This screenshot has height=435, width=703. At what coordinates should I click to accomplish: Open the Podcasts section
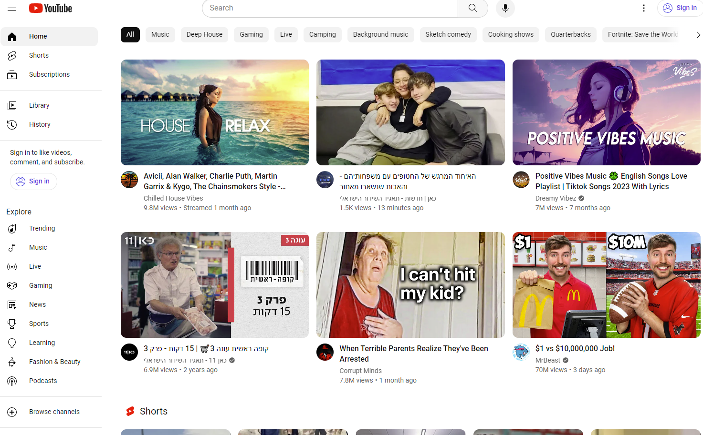pyautogui.click(x=43, y=381)
